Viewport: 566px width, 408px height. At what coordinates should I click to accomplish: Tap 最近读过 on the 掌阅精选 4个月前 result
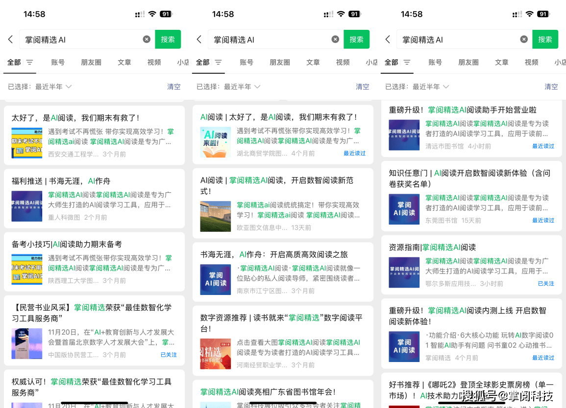(543, 358)
